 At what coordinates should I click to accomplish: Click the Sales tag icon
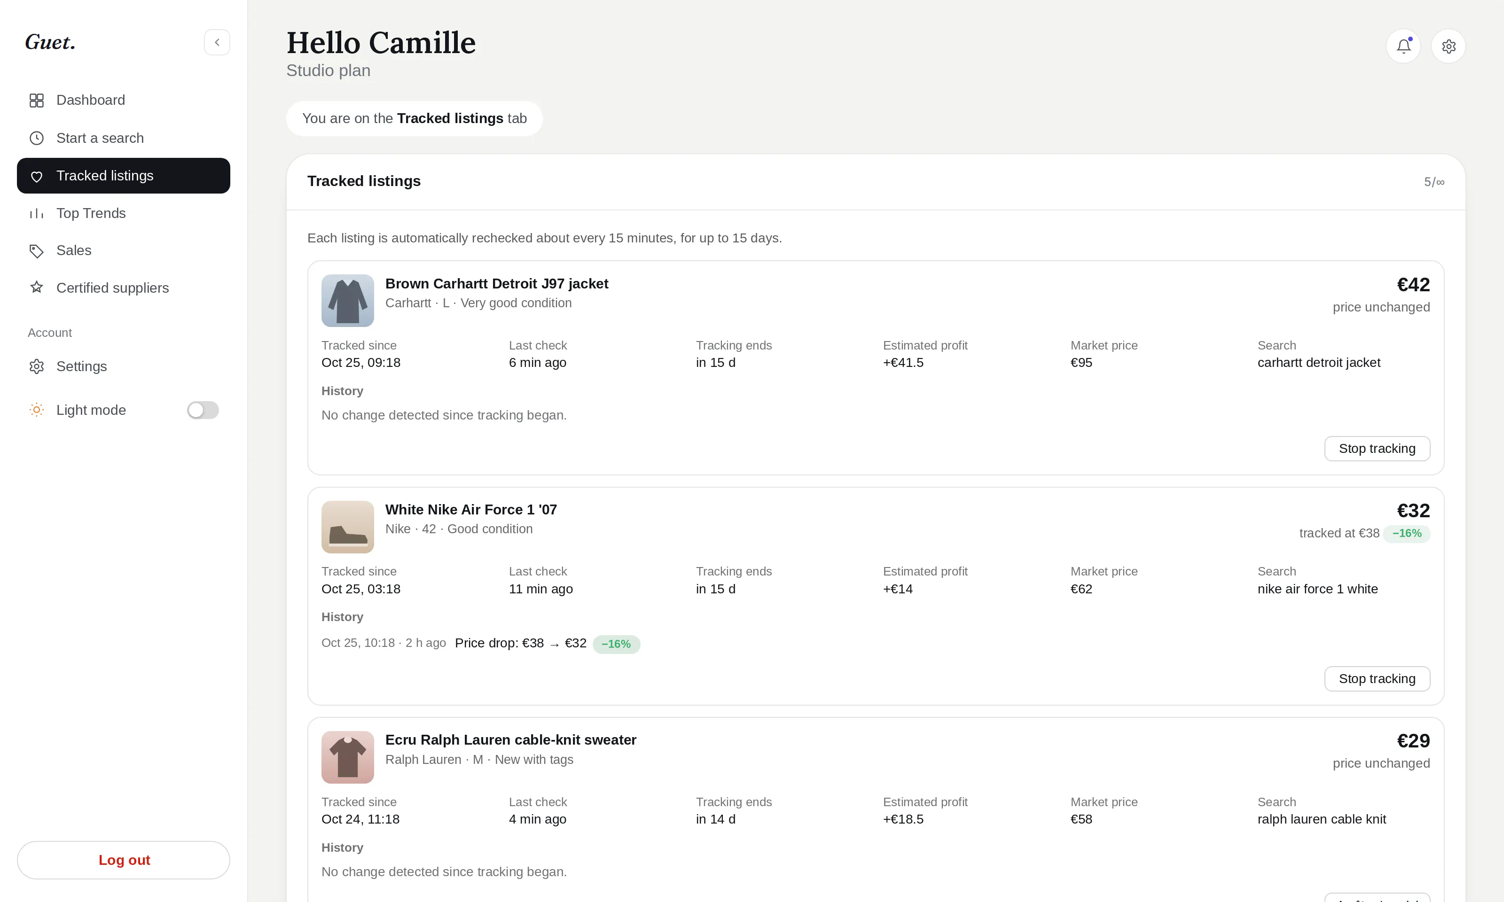[37, 251]
